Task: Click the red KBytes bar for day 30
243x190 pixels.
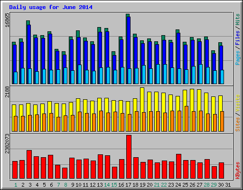Action: (221, 171)
